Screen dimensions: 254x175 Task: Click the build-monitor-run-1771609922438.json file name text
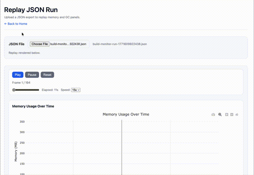[120, 44]
